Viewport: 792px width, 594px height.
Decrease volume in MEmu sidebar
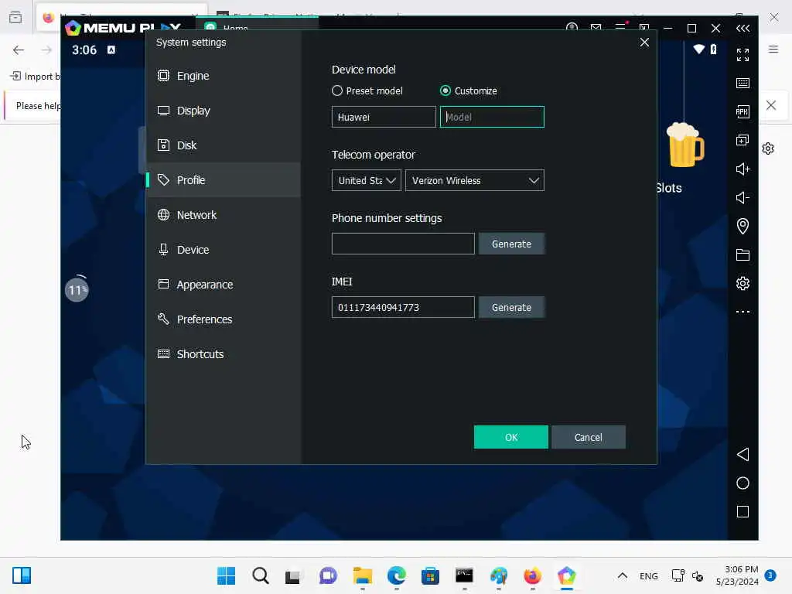pos(742,197)
